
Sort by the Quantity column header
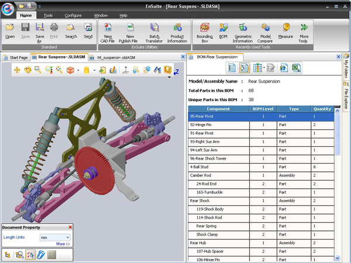[x=322, y=109]
